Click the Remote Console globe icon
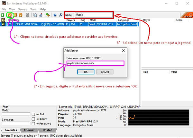This screenshot has width=193, height=138. tap(48, 15)
